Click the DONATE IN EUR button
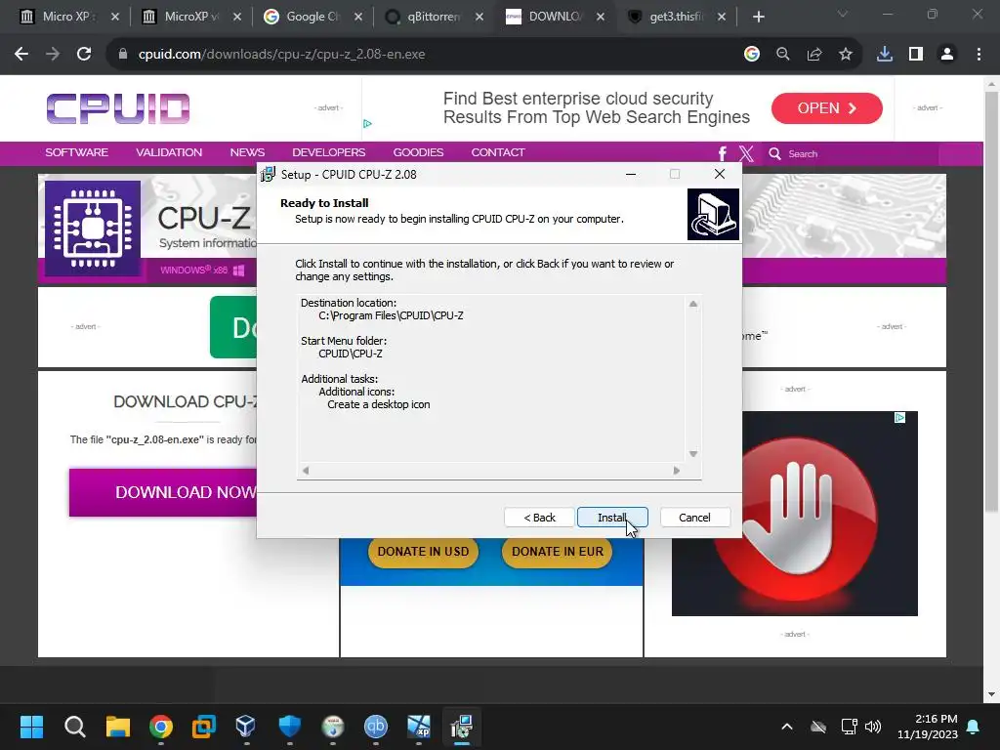Screen dimensions: 1000x750 [558, 552]
